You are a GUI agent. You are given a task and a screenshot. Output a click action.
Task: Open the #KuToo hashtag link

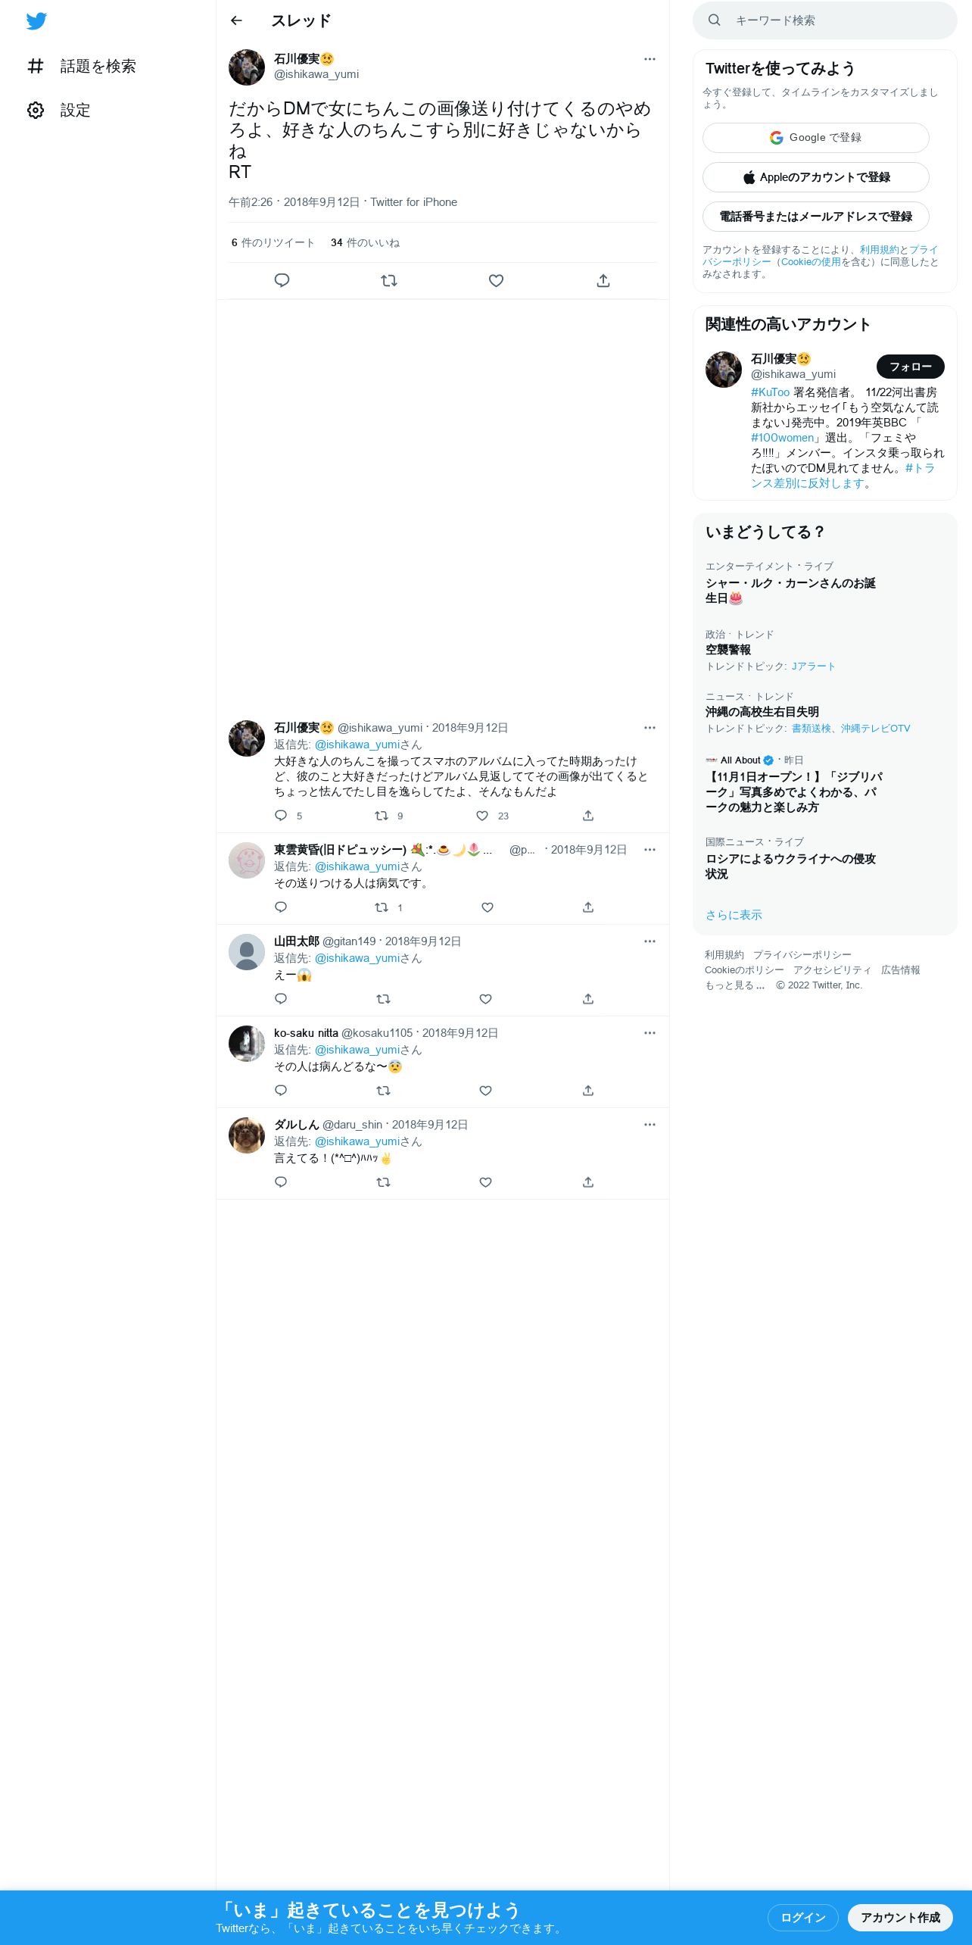770,392
